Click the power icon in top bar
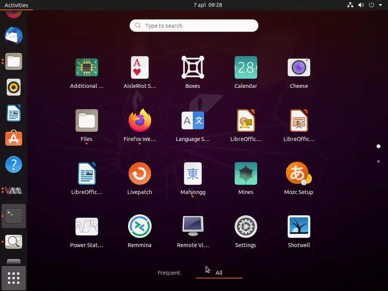Image resolution: width=388 pixels, height=291 pixels. tap(371, 5)
